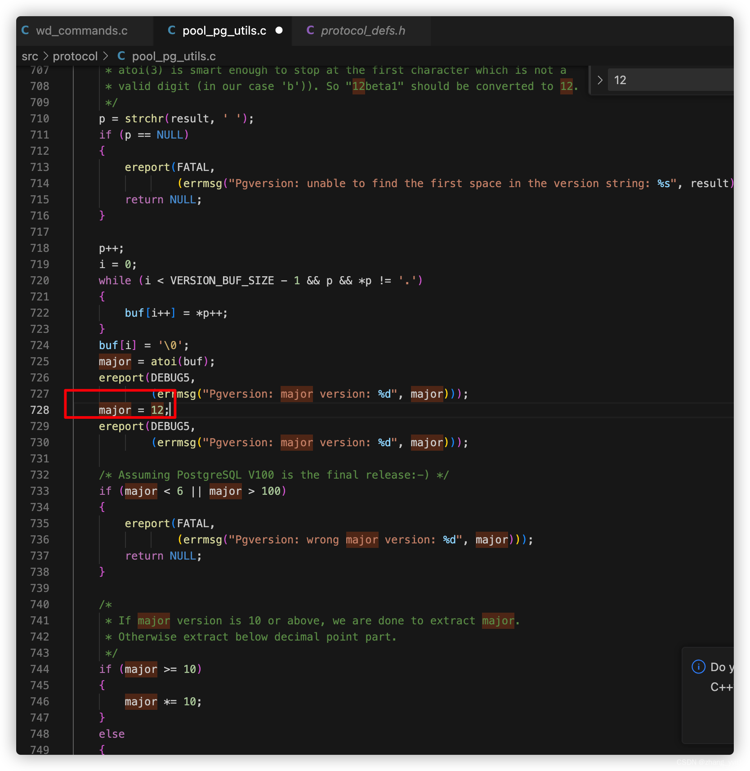Click 'ereport(DEBUG5,' on line 726
The image size is (750, 771).
[x=147, y=377]
